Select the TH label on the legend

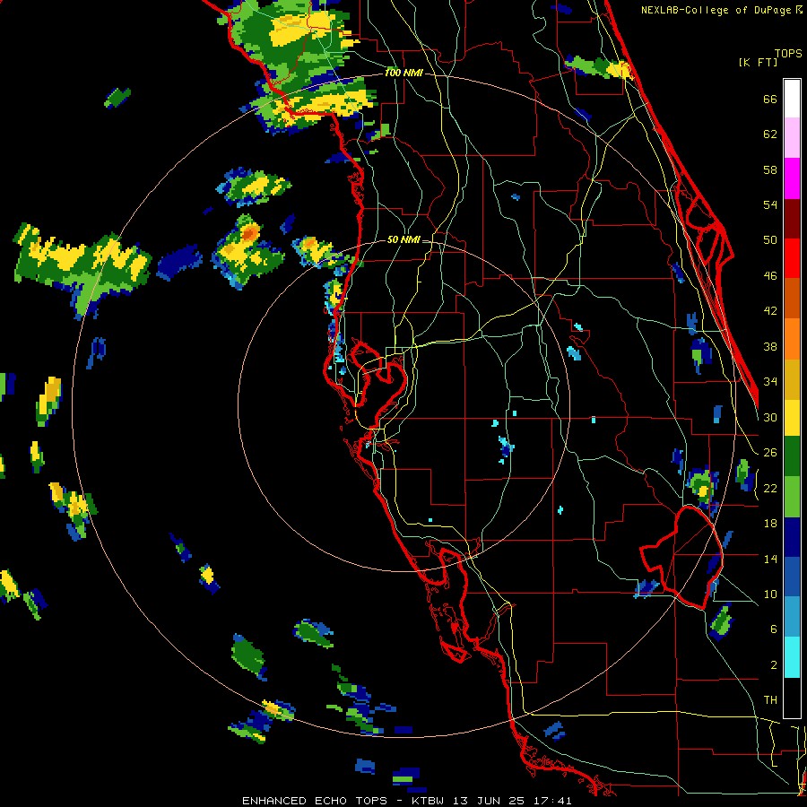pyautogui.click(x=770, y=700)
